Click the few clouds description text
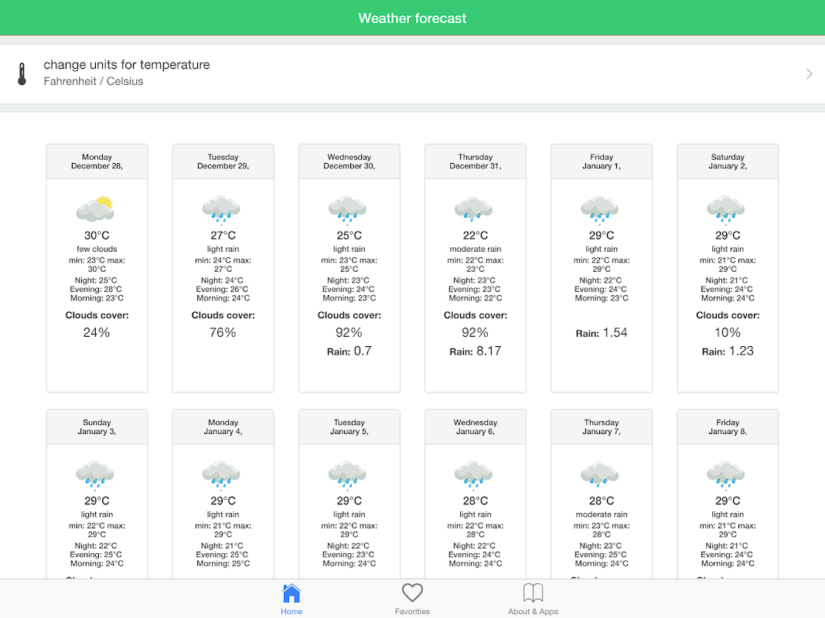 click(x=97, y=249)
